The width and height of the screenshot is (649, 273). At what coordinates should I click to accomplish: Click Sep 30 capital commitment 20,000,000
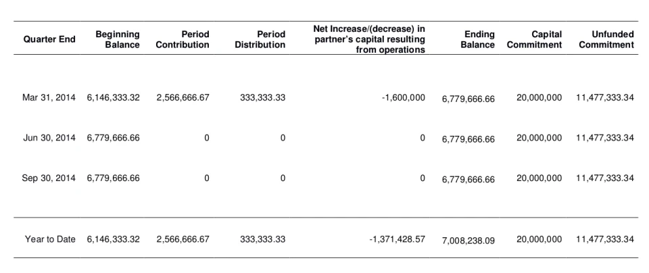point(539,178)
